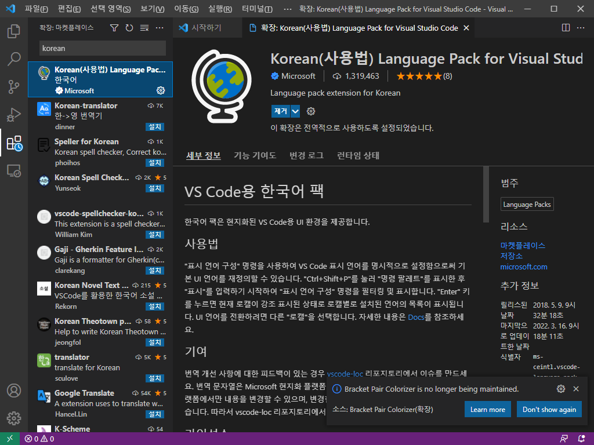Open the Docs link in 사용법 section
The image size is (594, 445).
416,317
